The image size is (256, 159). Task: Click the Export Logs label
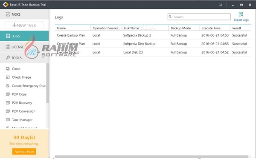241,20
